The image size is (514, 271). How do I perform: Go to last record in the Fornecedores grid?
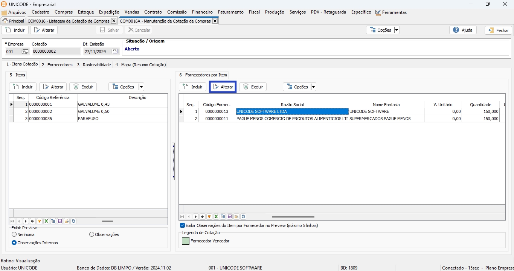click(203, 217)
